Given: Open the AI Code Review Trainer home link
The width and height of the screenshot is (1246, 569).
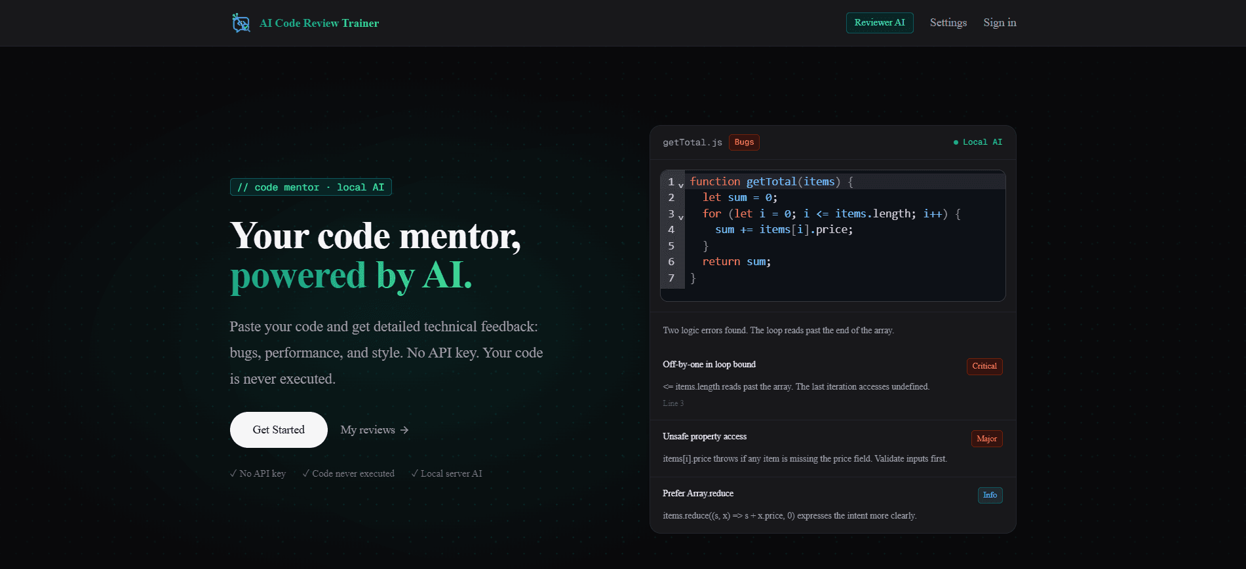Looking at the screenshot, I should pyautogui.click(x=305, y=23).
